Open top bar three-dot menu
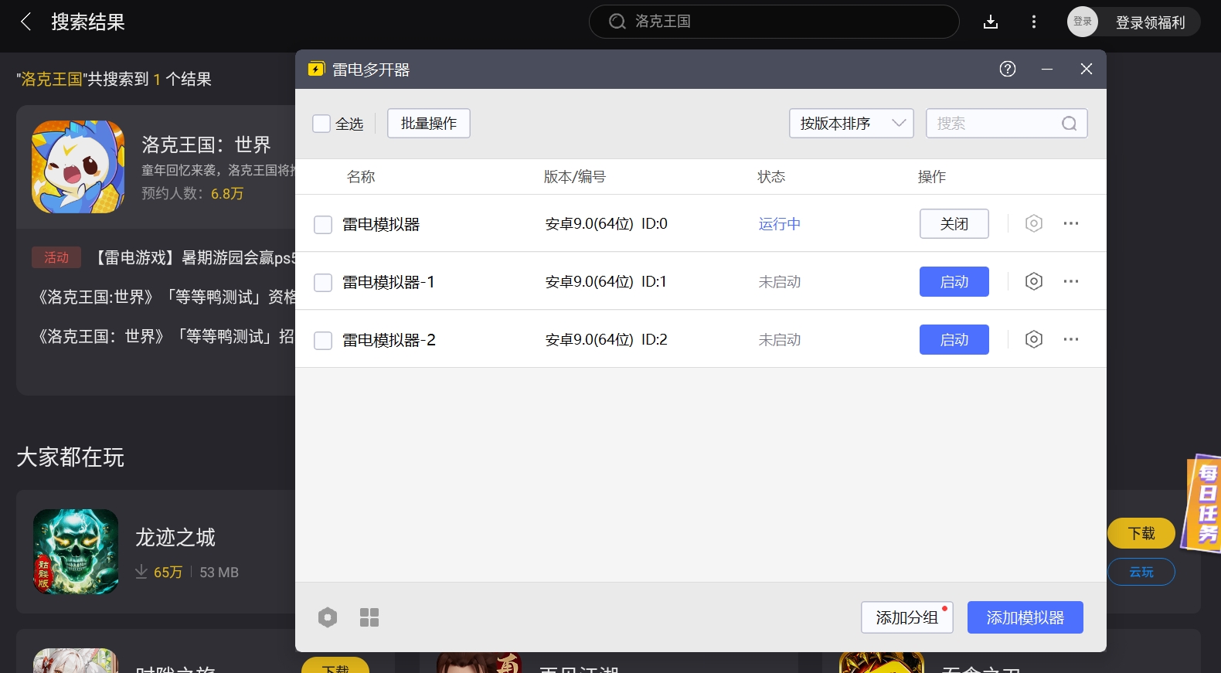This screenshot has height=673, width=1221. coord(1033,22)
